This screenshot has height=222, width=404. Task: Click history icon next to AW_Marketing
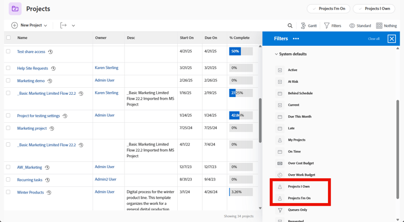click(x=47, y=168)
